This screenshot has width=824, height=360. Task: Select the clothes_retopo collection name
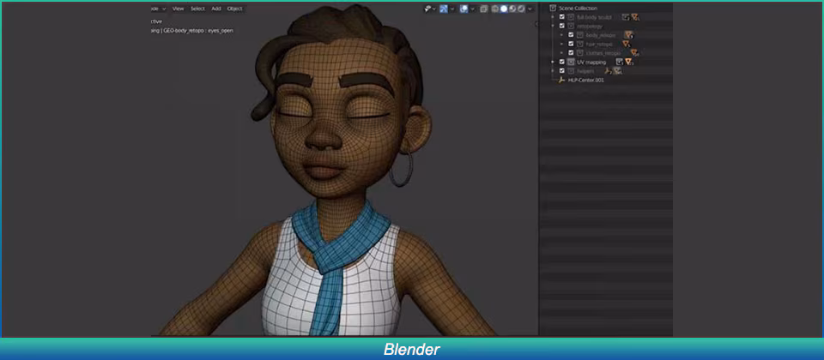[603, 52]
